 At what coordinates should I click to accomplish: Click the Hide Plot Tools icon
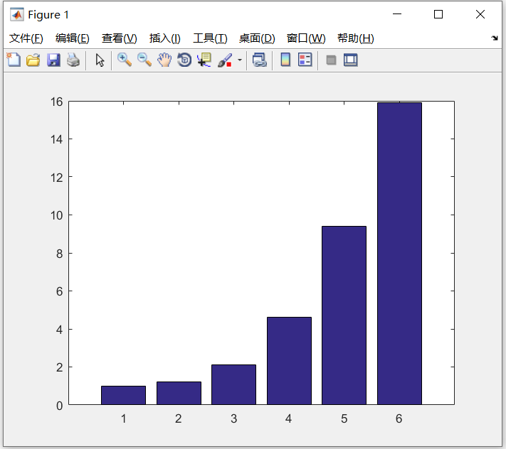click(x=331, y=60)
